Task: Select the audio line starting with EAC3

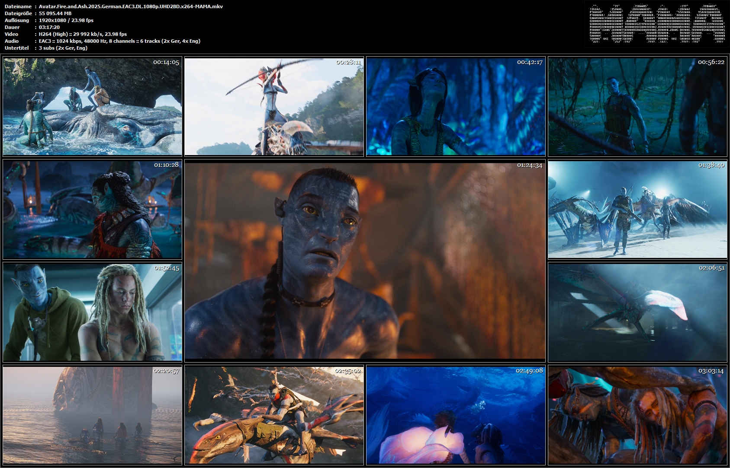Action: pyautogui.click(x=119, y=41)
